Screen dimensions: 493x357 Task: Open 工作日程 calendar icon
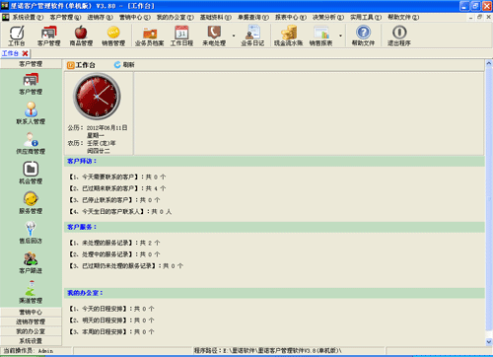(x=181, y=36)
